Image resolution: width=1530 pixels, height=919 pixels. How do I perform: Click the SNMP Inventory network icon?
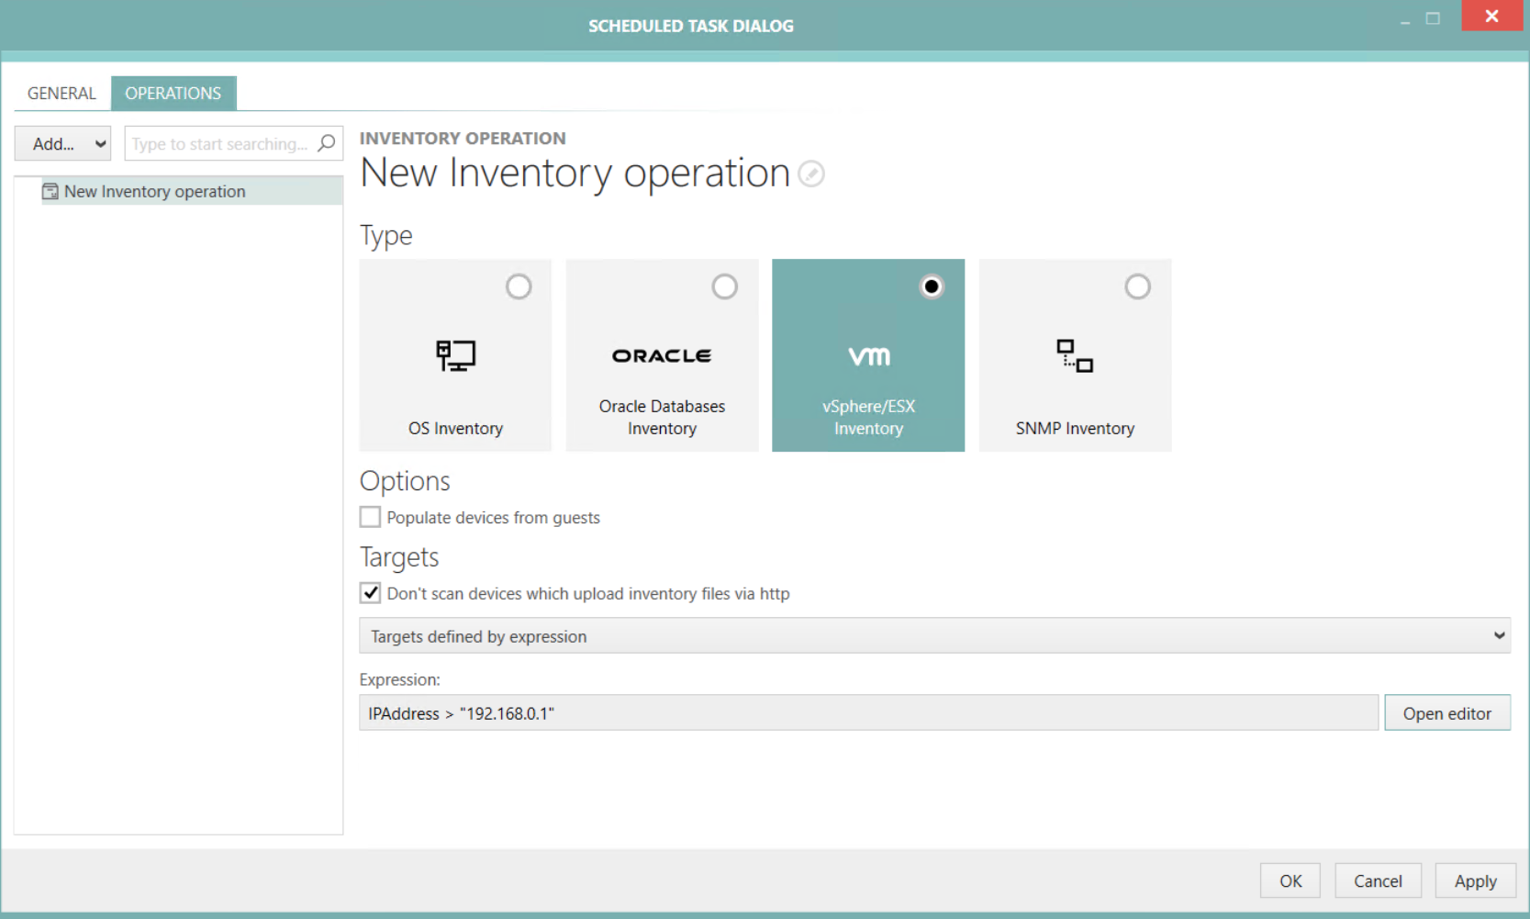click(1075, 358)
